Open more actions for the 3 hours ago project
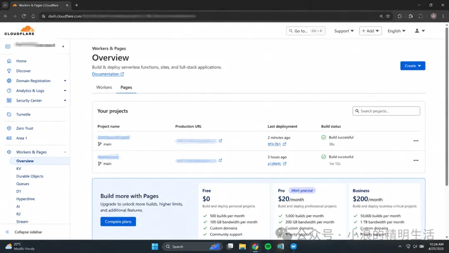This screenshot has height=253, width=449. click(x=416, y=161)
